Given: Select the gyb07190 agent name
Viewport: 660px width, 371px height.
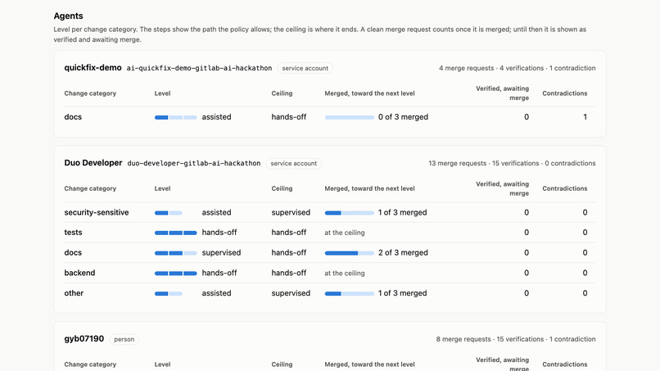Looking at the screenshot, I should point(84,338).
